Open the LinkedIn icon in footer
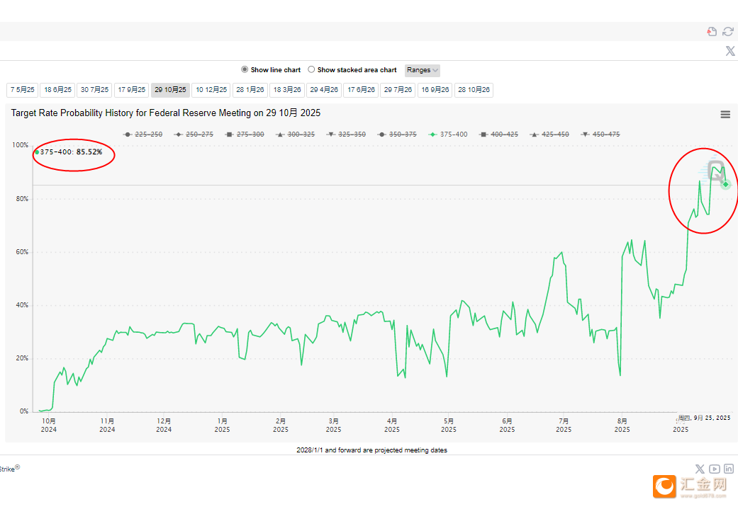This screenshot has height=514, width=738. point(729,469)
